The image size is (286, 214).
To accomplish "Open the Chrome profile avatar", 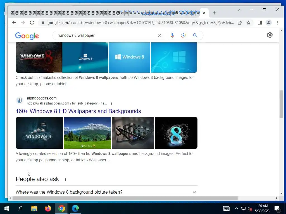I will 268,23.
